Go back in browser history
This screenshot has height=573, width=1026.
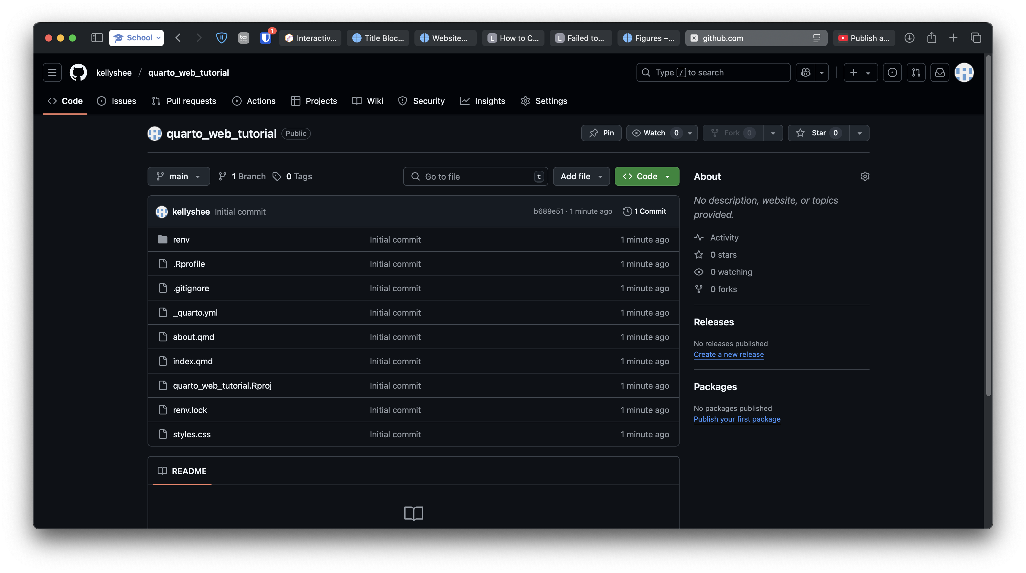178,38
